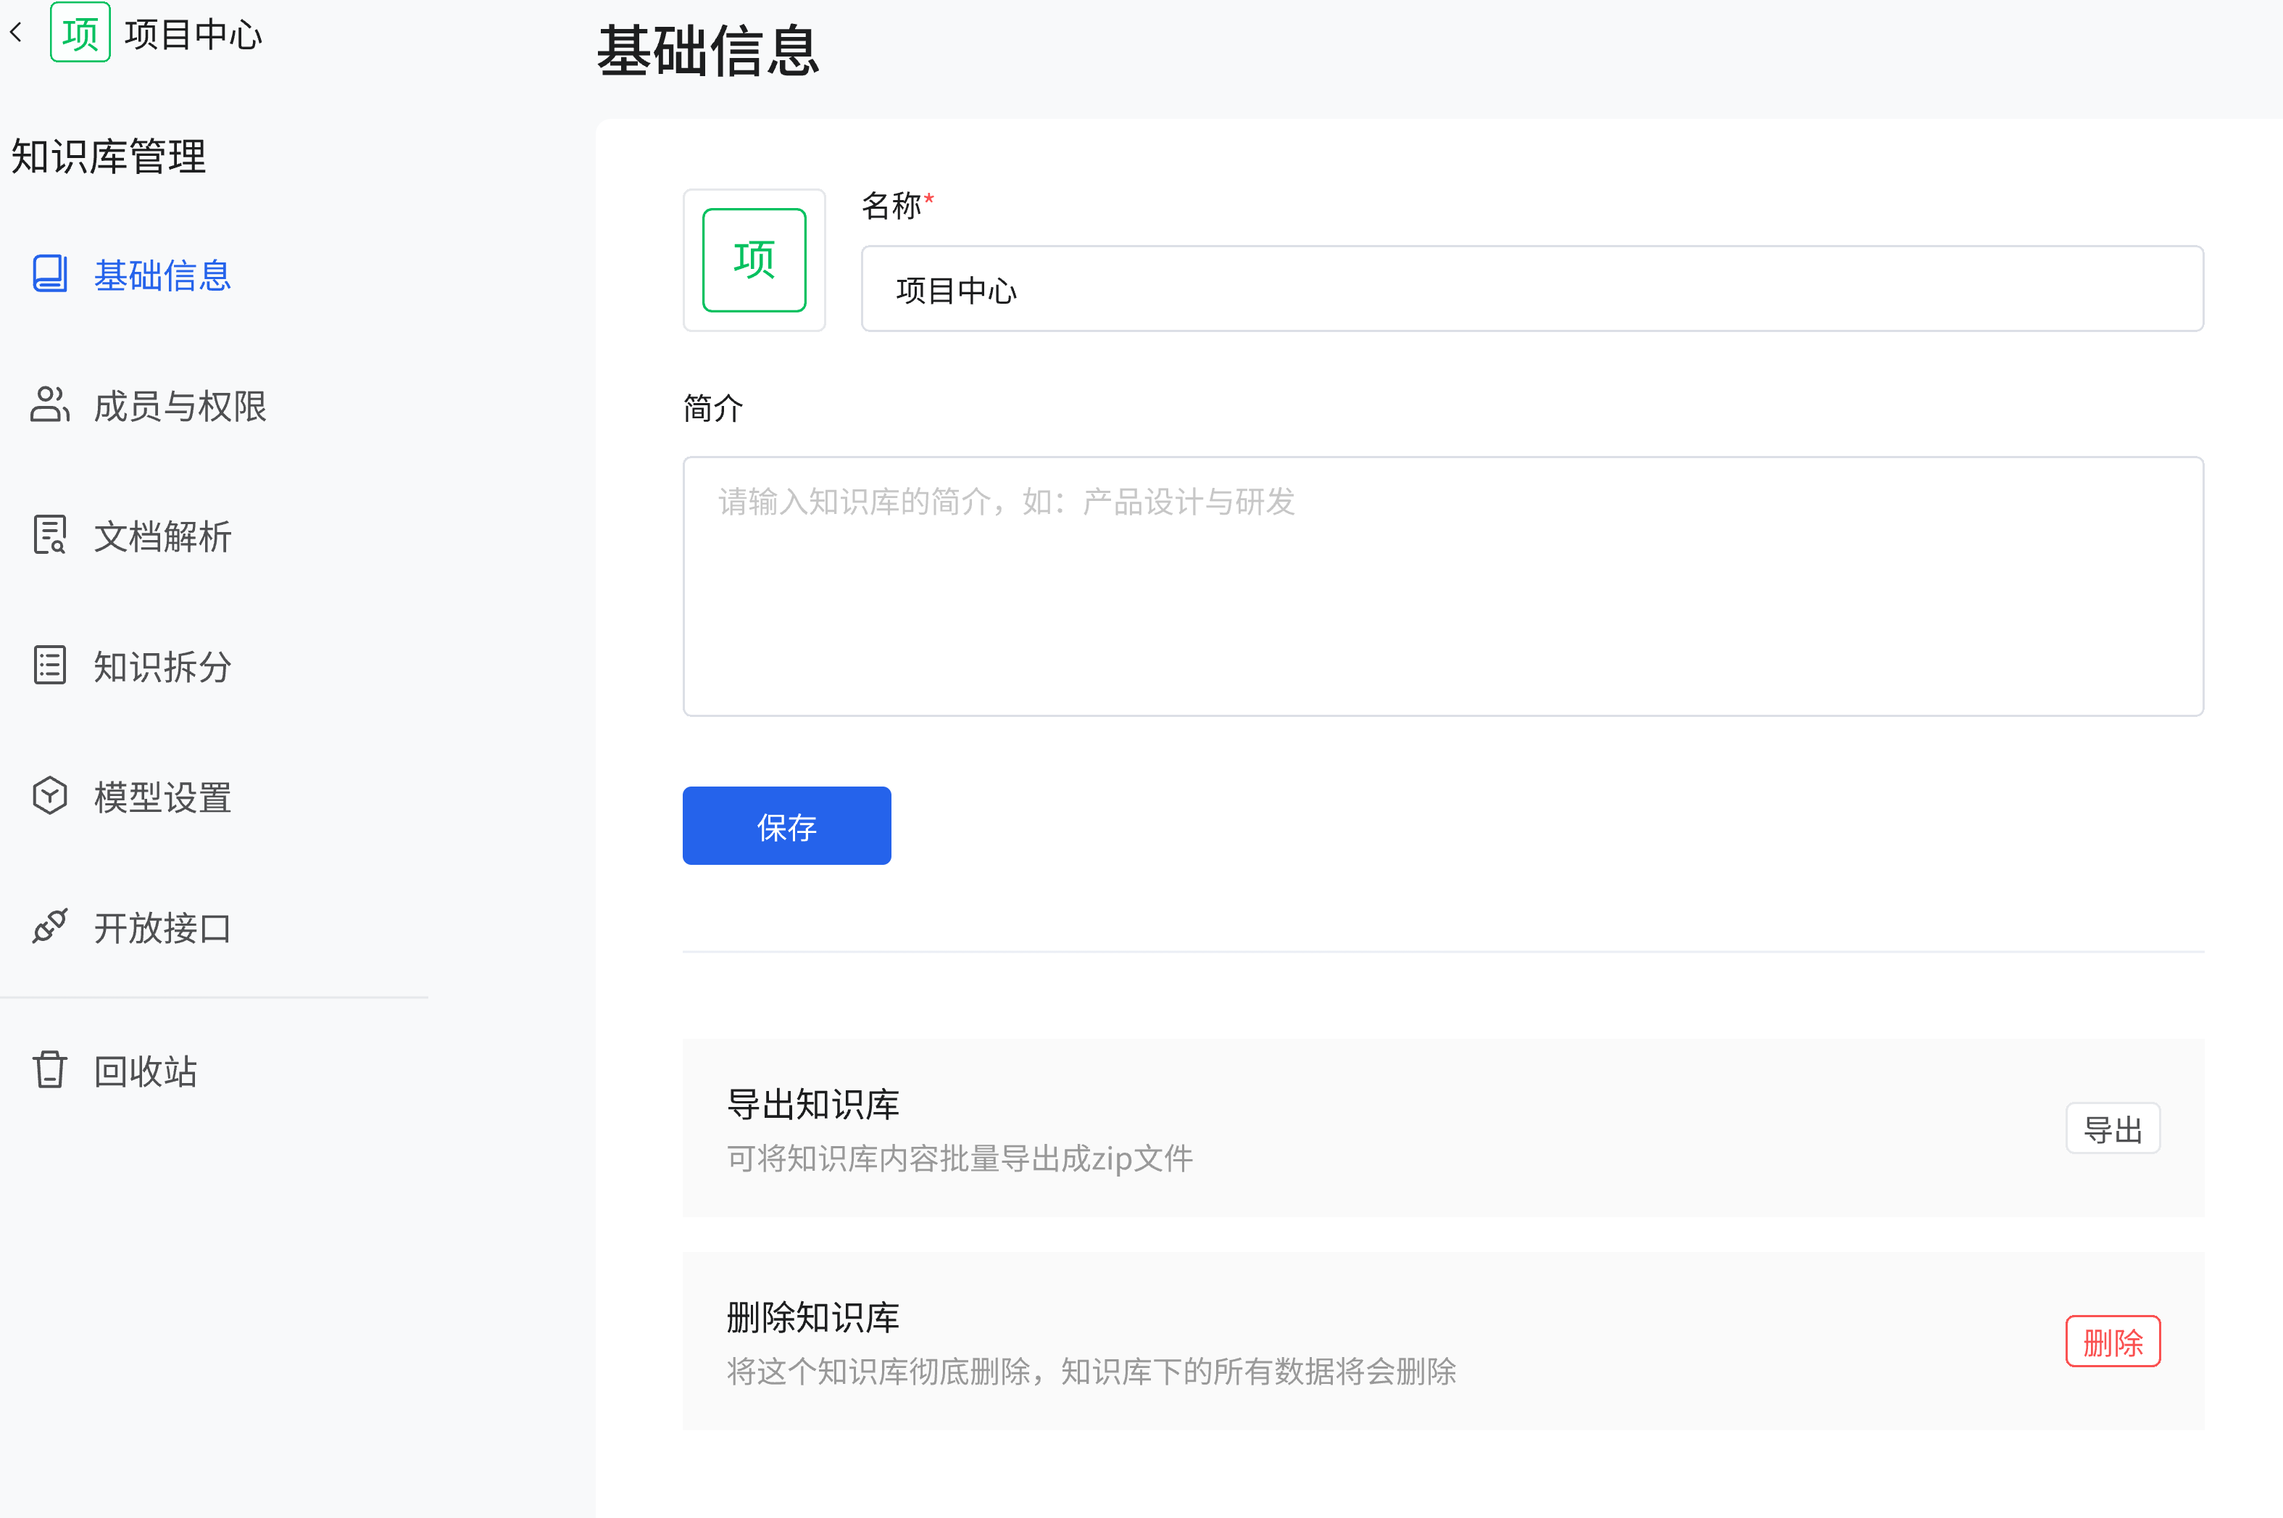The image size is (2283, 1518).
Task: Go to the 文档解析 section
Action: point(162,537)
